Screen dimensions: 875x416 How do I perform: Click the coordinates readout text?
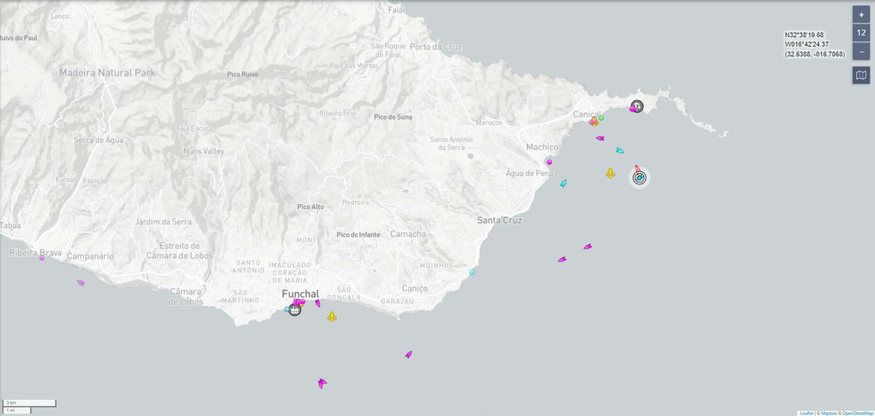click(x=814, y=44)
